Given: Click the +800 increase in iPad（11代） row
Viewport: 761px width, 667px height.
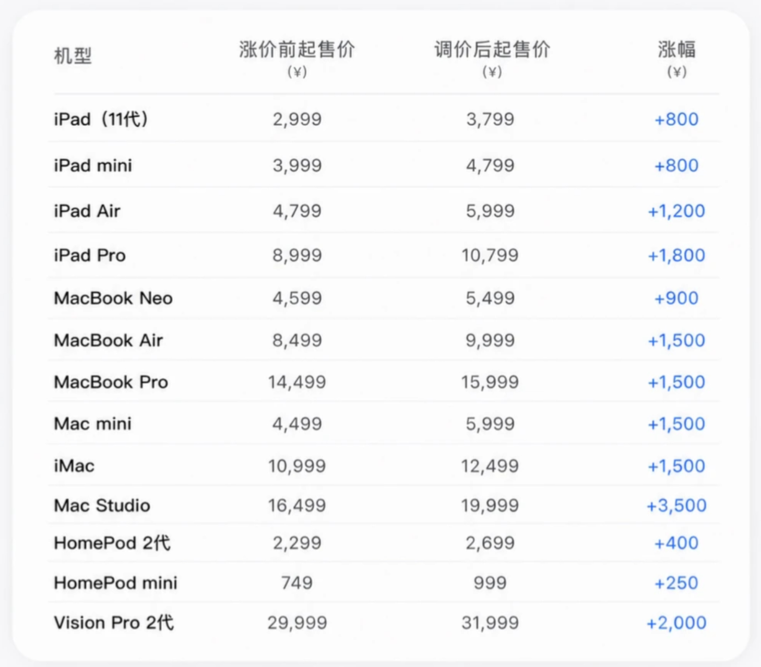Looking at the screenshot, I should click(676, 119).
